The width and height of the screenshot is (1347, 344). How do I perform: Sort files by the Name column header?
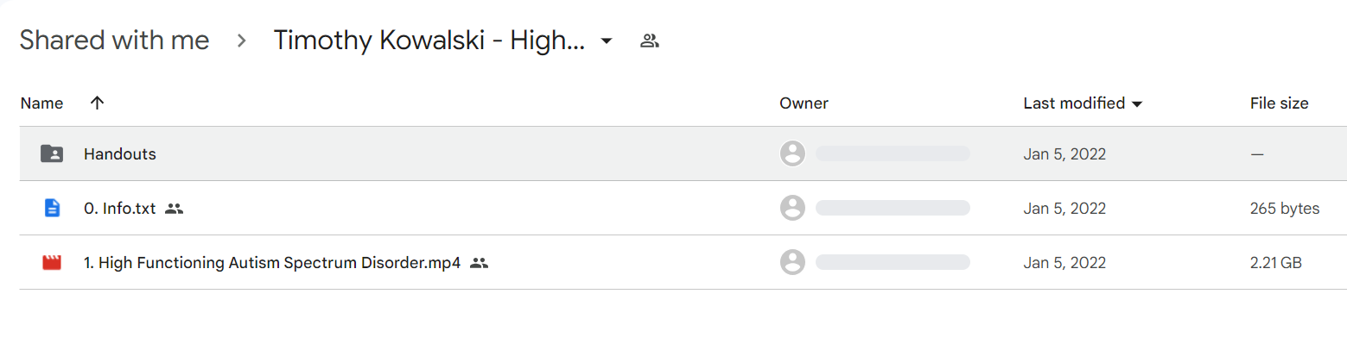(x=41, y=103)
